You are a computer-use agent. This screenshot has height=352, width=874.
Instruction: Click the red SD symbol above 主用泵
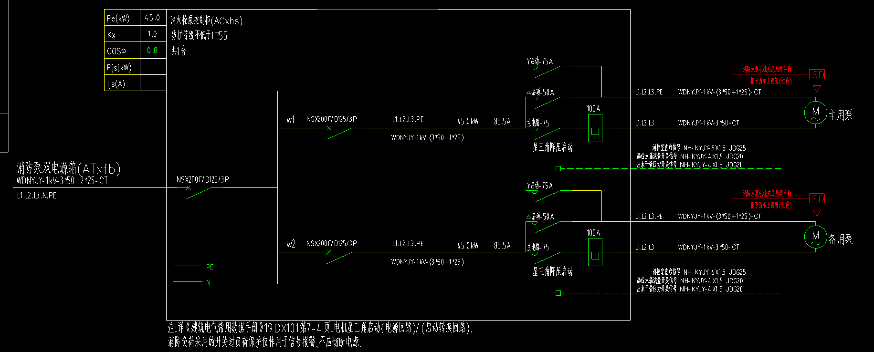coord(817,74)
